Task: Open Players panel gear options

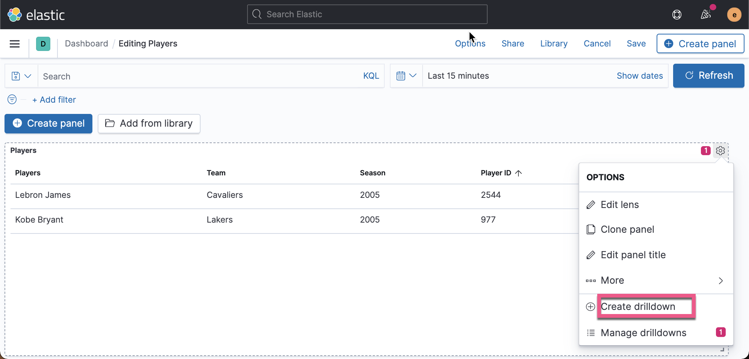Action: coord(720,150)
